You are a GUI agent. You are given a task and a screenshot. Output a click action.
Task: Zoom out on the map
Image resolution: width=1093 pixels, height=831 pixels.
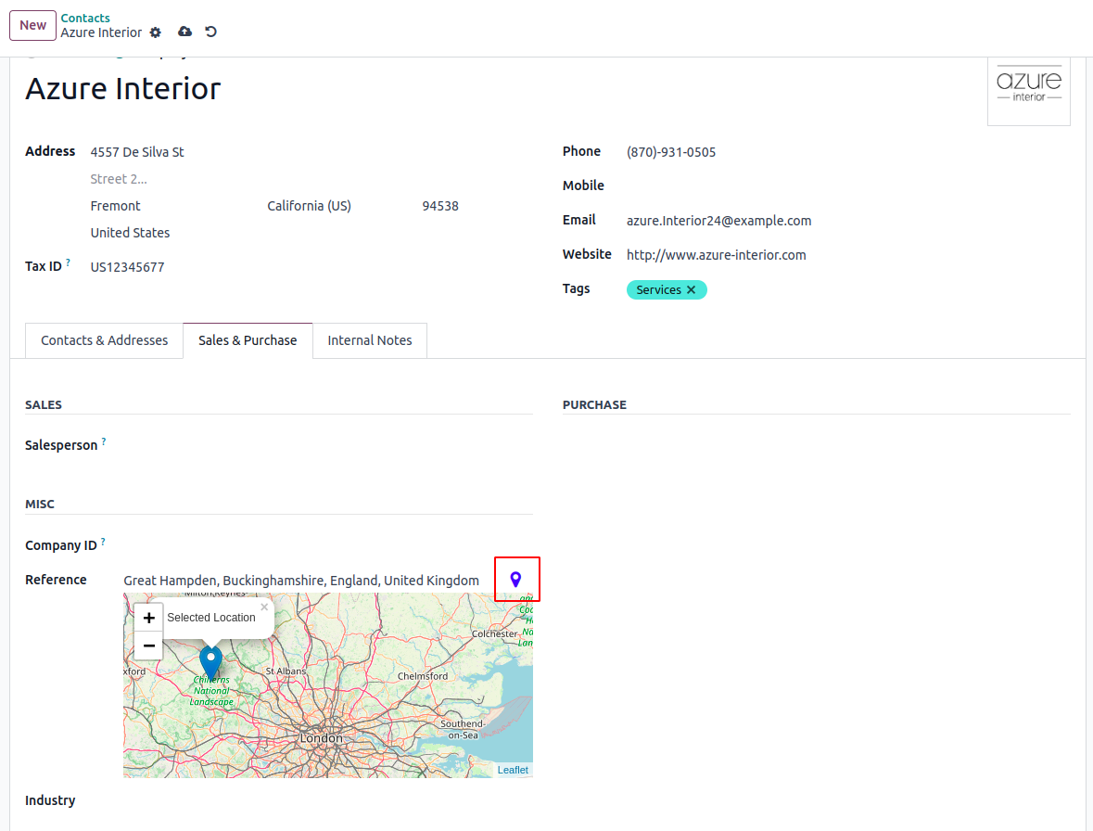[148, 646]
